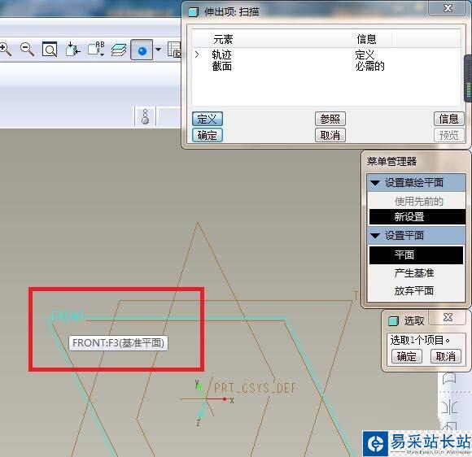
Task: Confirm with 确定 in sweep dialog
Action: [207, 135]
